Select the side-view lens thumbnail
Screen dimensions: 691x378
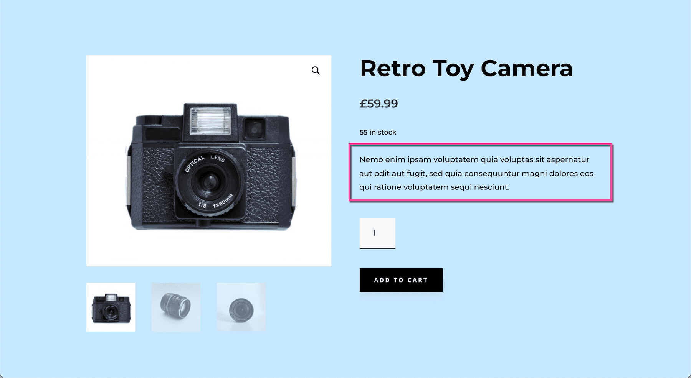pos(176,307)
